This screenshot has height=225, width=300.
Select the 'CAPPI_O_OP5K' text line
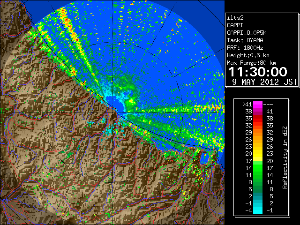click(247, 33)
